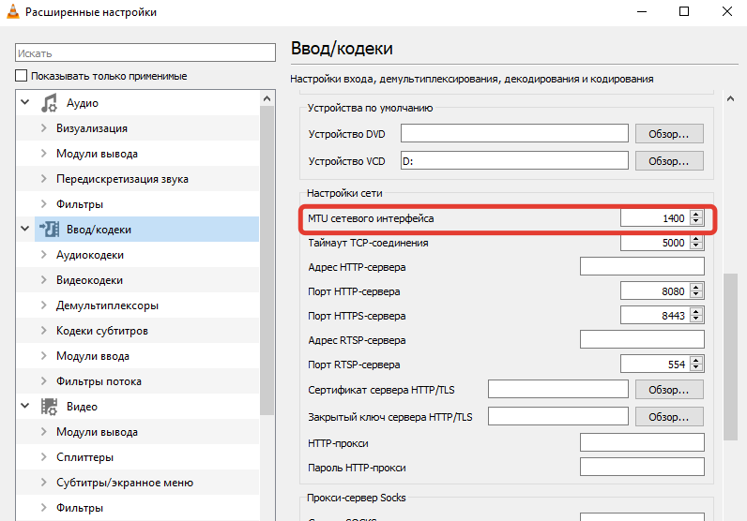The width and height of the screenshot is (747, 521).
Task: Collapse the Аудио tree section
Action: click(x=24, y=103)
